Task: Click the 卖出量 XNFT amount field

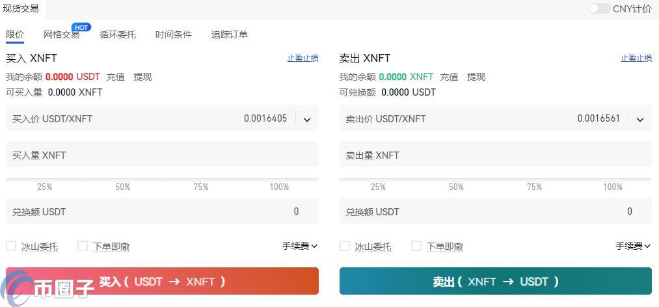Action: coord(496,155)
